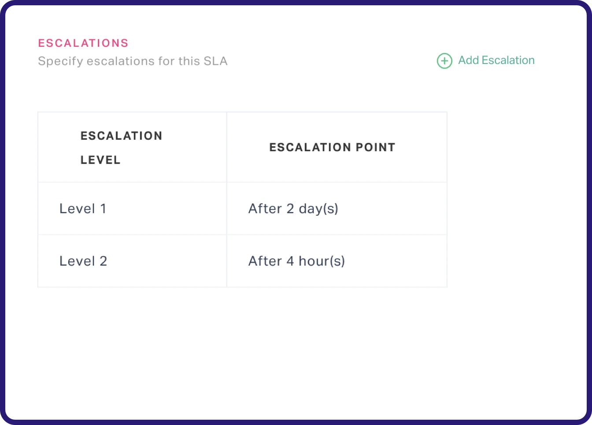Screen dimensions: 592x425
Task: Open the 'After 2 day(s)' escalation point
Action: coord(293,209)
